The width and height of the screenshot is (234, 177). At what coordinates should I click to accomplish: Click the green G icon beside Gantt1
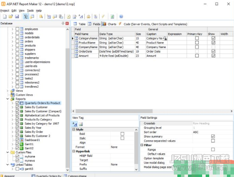coord(22,144)
